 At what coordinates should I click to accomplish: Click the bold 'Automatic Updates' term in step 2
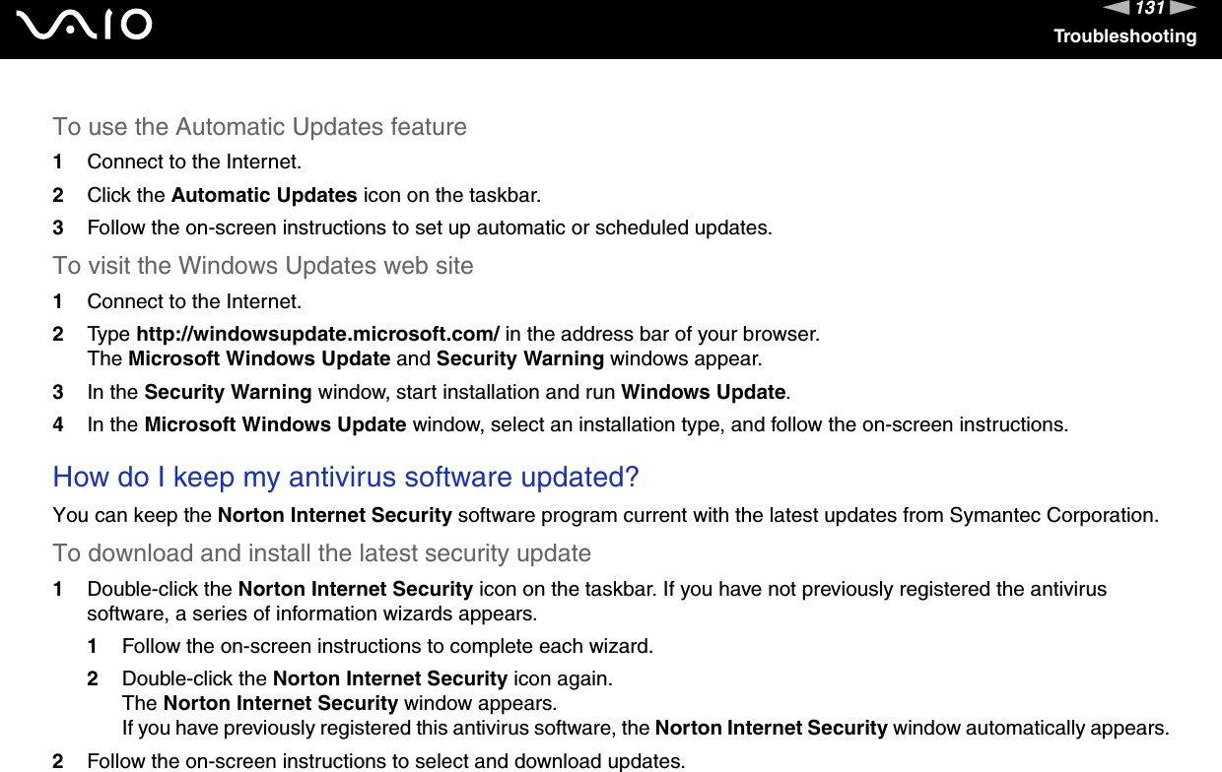coord(271,195)
